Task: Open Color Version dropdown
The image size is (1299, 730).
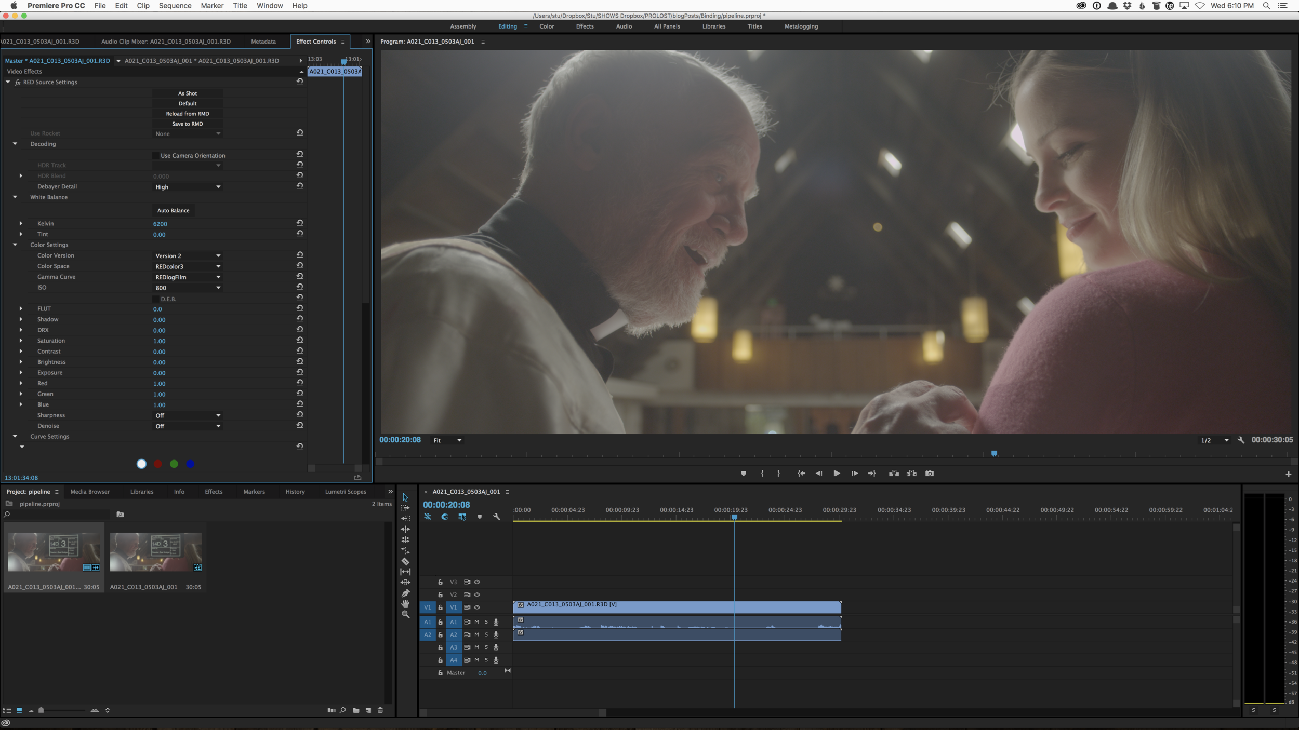Action: pos(188,256)
